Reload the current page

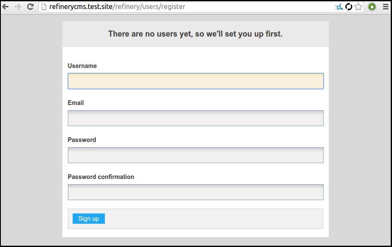coord(30,7)
